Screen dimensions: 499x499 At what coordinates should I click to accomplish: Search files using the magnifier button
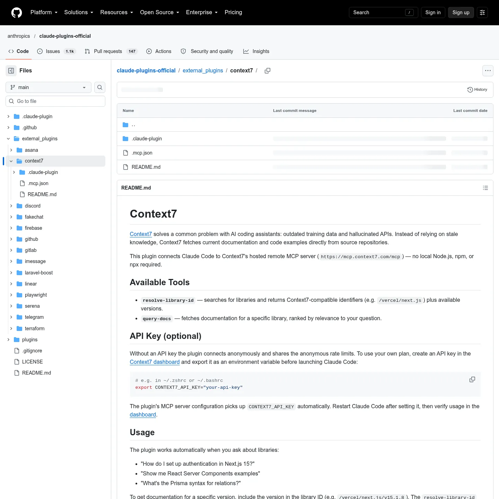click(100, 87)
